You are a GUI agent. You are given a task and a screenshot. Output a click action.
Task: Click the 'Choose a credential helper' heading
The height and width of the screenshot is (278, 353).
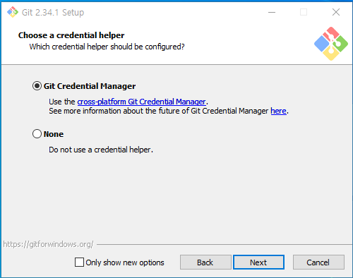tap(71, 35)
